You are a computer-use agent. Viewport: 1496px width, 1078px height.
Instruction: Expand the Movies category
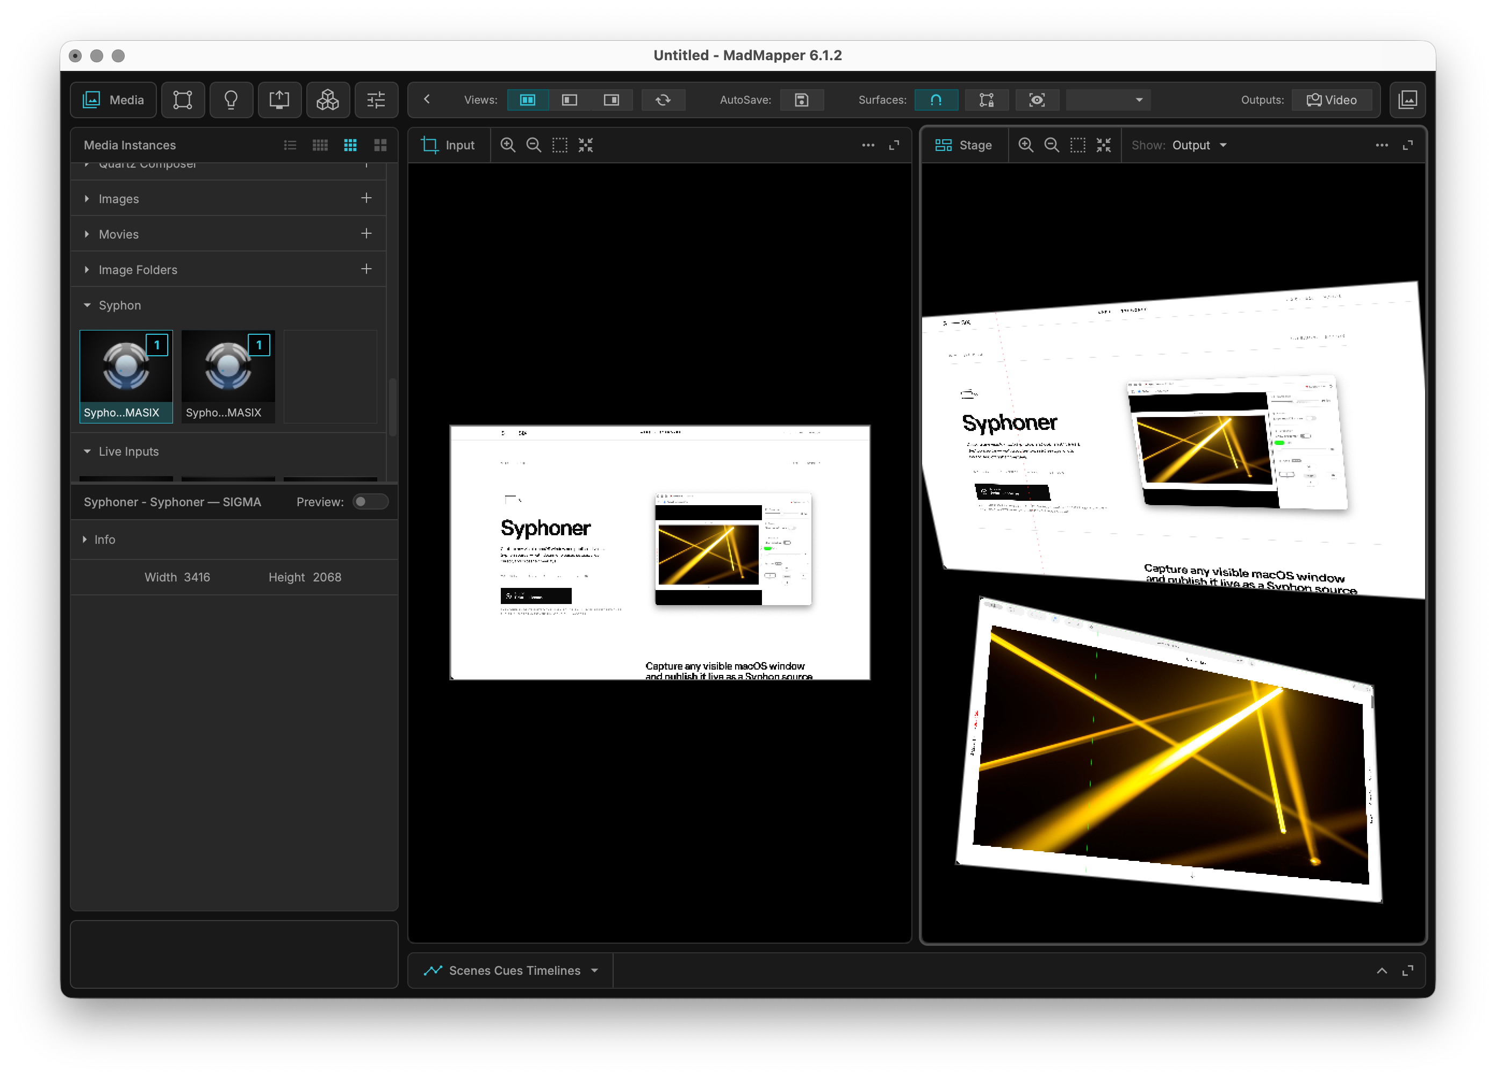[x=87, y=234]
